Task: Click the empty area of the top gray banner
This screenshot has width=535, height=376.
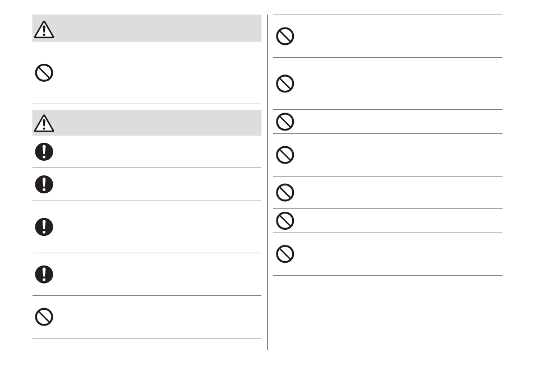Action: [157, 28]
